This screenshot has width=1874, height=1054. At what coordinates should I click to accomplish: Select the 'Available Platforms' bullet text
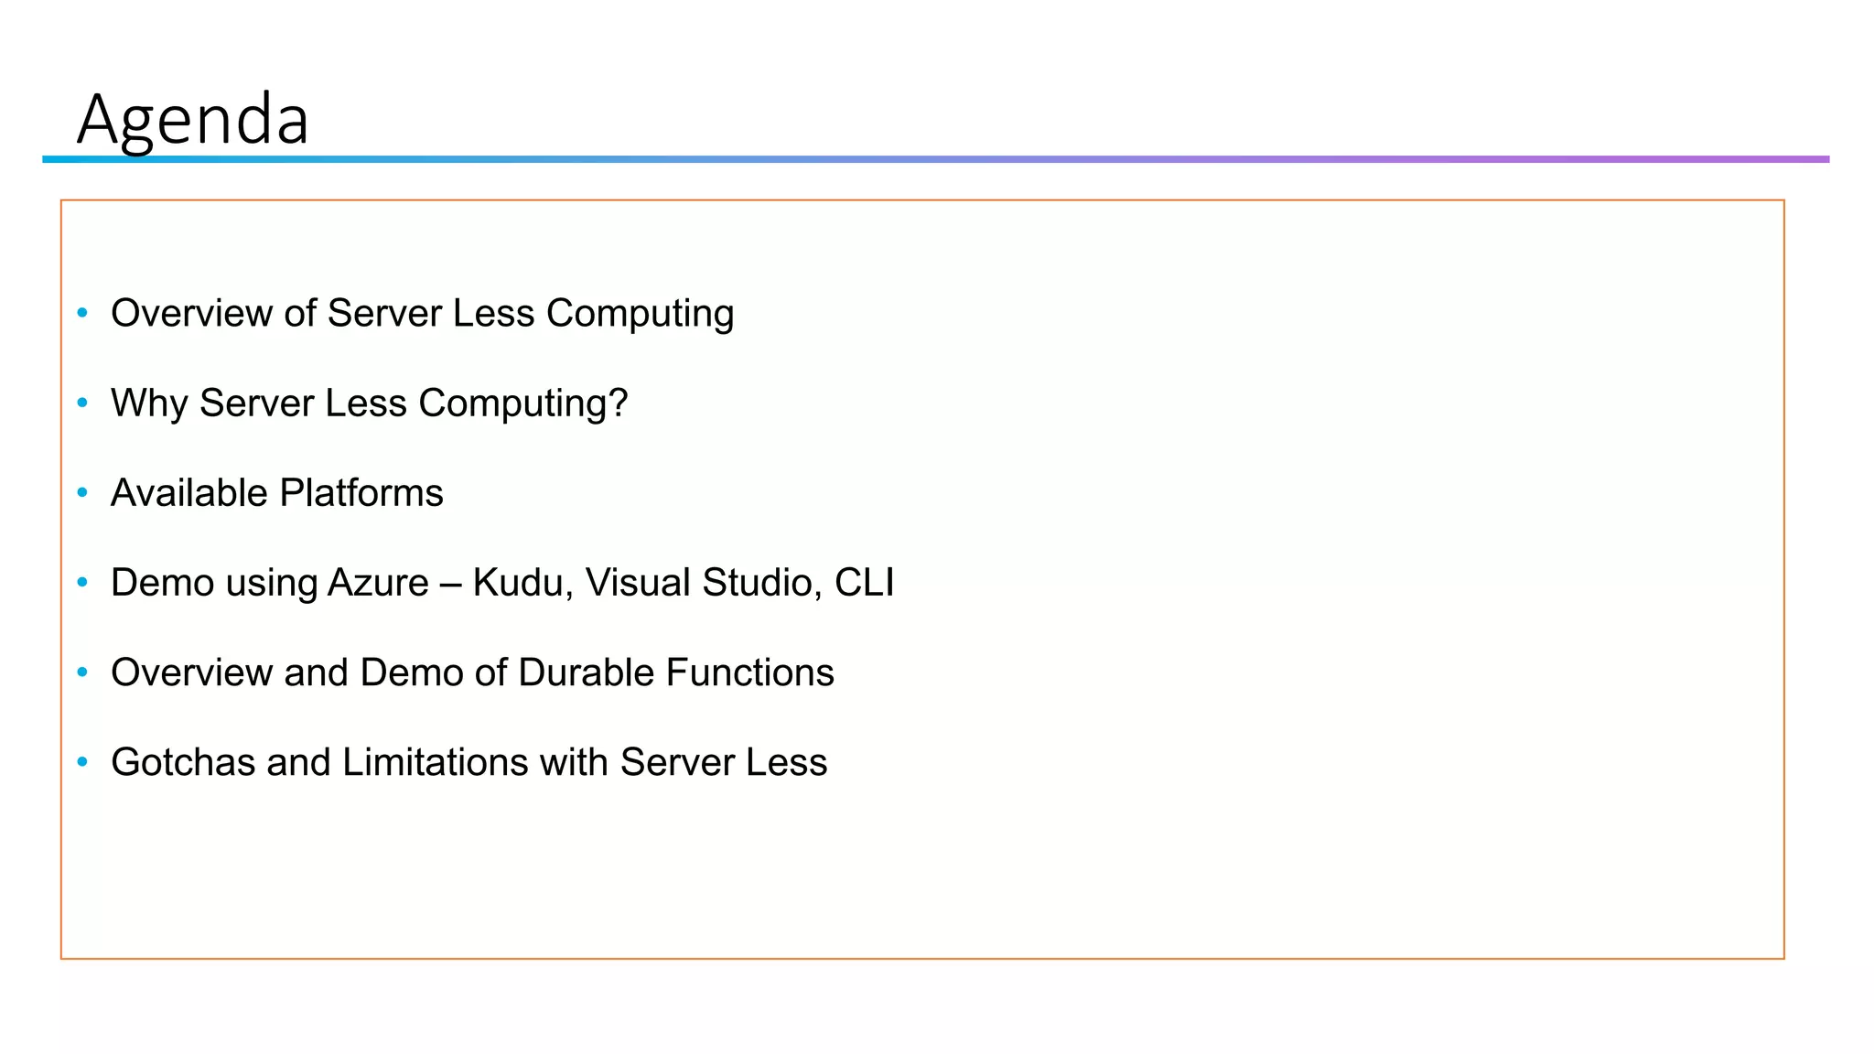[276, 493]
